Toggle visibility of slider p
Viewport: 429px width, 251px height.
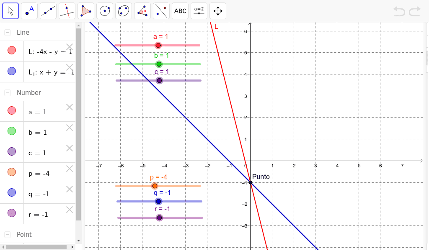click(x=12, y=172)
